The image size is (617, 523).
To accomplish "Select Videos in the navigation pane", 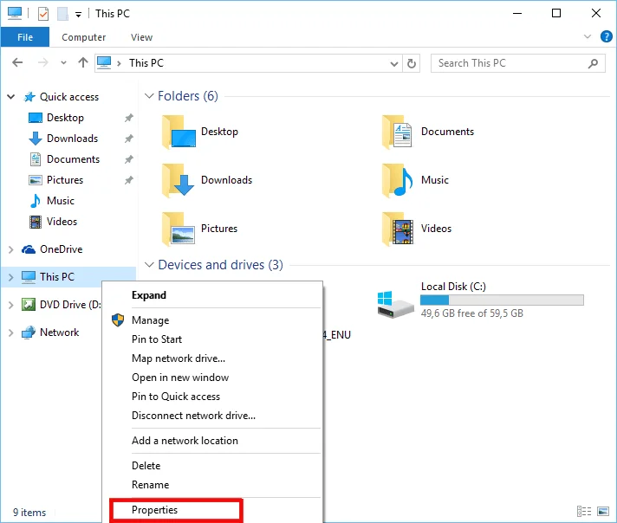I will (62, 222).
